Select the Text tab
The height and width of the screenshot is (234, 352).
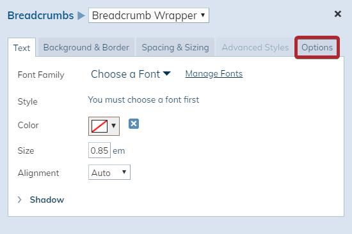click(22, 48)
